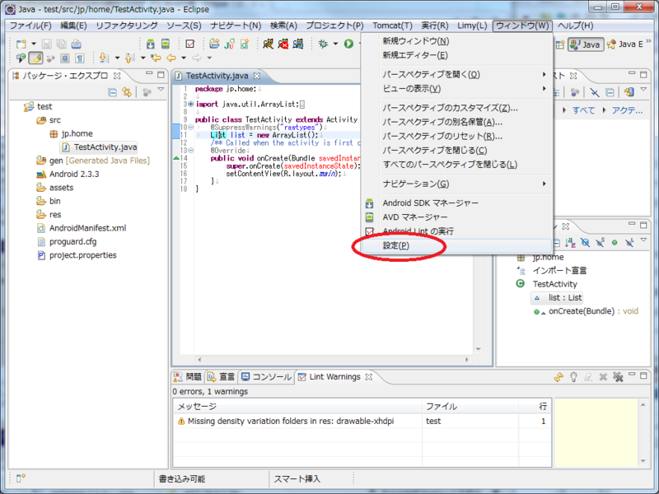Click the Previous Annotation toolbar icon
This screenshot has height=494, width=659.
pyautogui.click(x=130, y=58)
